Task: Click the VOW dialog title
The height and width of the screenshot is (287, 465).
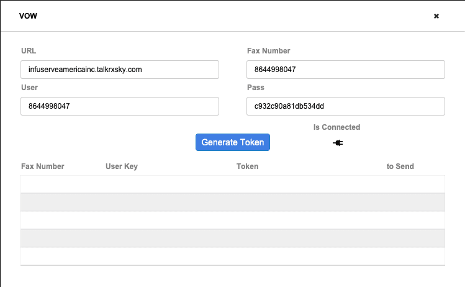Action: point(28,16)
